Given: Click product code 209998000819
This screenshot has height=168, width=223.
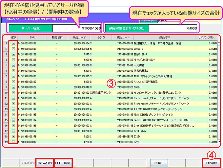Looking at the screenshot, I should point(81,87).
